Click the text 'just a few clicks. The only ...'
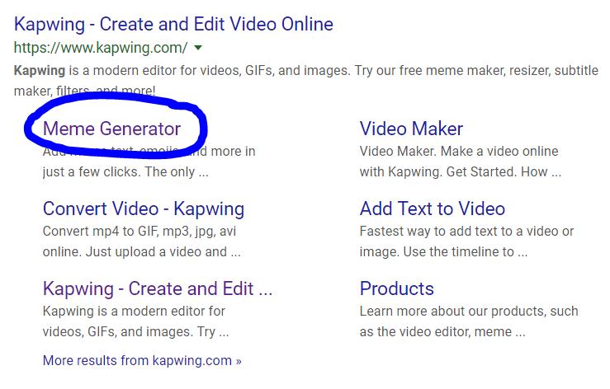This screenshot has width=610, height=389. point(125,171)
